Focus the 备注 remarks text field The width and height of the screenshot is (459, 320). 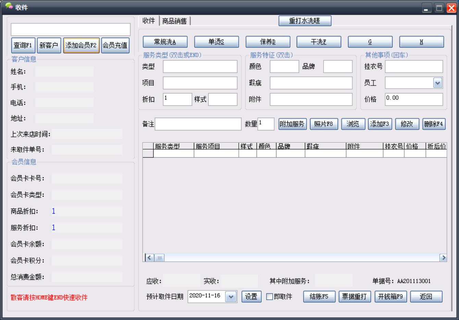[198, 124]
